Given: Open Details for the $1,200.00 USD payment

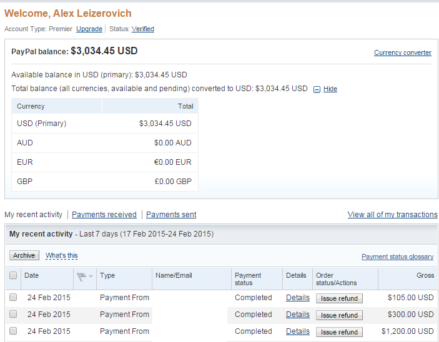Looking at the screenshot, I should (x=298, y=331).
